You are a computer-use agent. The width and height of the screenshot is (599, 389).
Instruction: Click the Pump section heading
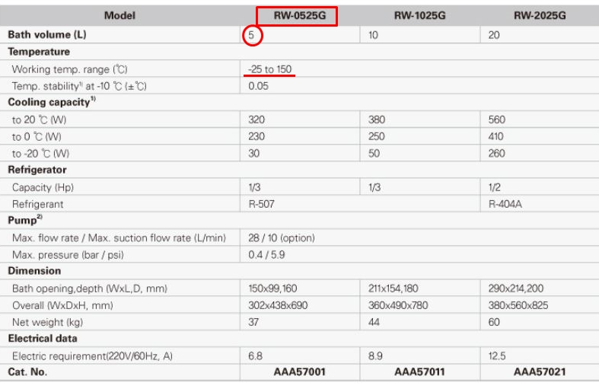click(x=24, y=220)
